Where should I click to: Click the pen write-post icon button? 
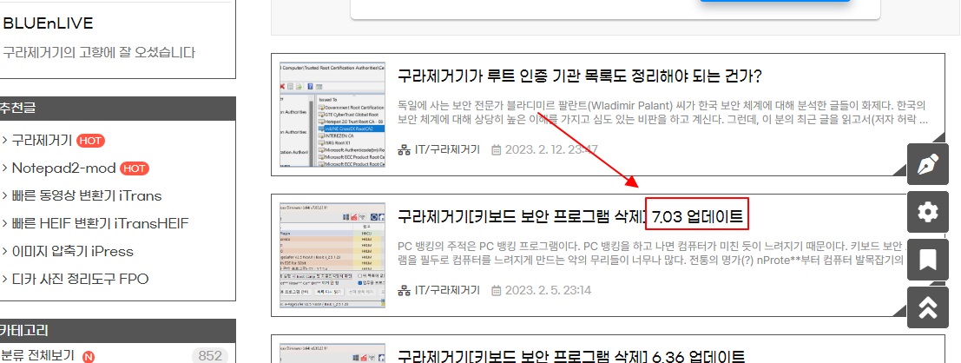point(928,163)
